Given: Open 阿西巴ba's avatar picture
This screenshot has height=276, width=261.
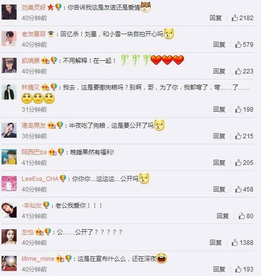Looking at the screenshot, I should point(9,157).
